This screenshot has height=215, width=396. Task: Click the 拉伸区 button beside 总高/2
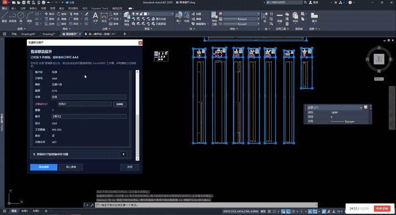click(x=120, y=104)
